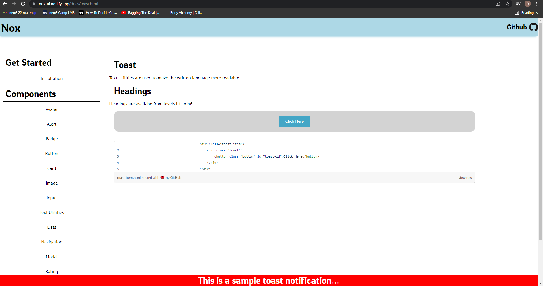
Task: Open the neoG'22 roadmap bookmark
Action: (x=20, y=13)
